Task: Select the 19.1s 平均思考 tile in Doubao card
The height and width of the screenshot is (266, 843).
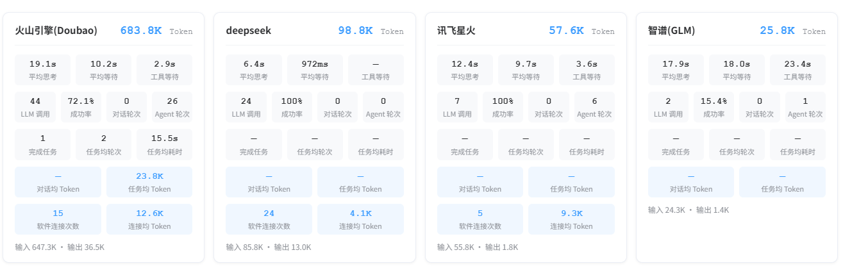Action: [x=43, y=70]
